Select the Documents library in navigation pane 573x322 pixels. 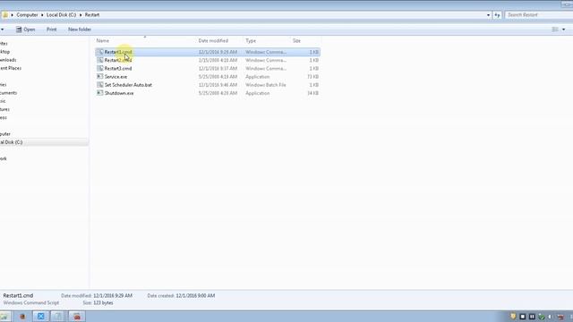(8, 93)
